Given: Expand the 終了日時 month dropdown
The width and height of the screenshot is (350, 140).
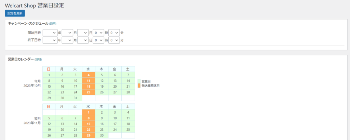Looking at the screenshot, I should pos(67,40).
